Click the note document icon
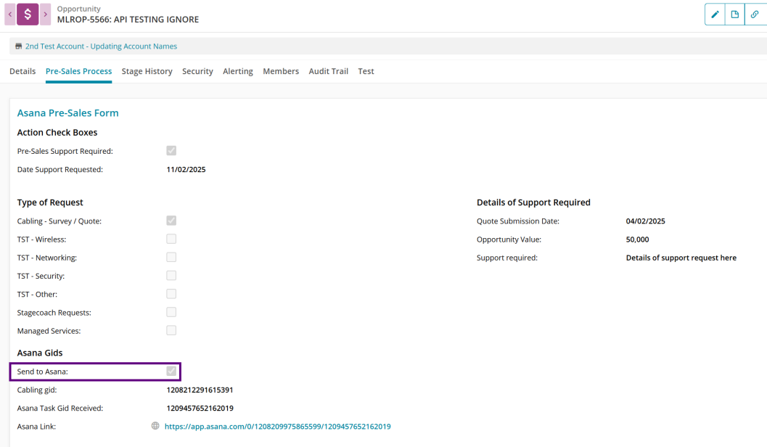 pyautogui.click(x=735, y=15)
